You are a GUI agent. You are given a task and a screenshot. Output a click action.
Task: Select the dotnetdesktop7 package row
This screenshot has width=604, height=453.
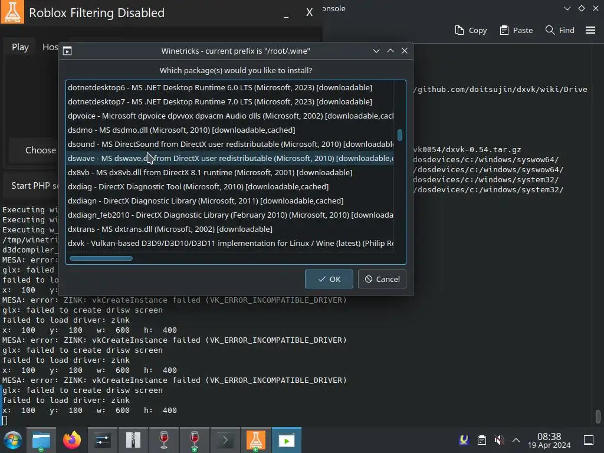pyautogui.click(x=231, y=101)
